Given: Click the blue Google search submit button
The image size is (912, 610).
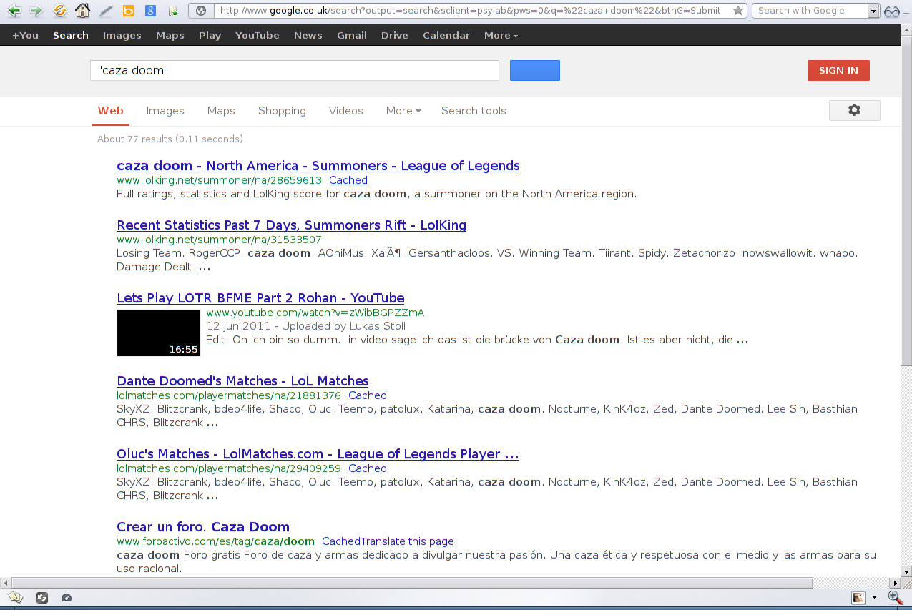Looking at the screenshot, I should [534, 70].
